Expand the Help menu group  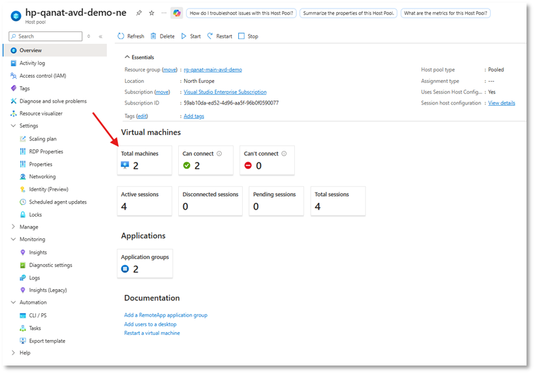[x=13, y=352]
